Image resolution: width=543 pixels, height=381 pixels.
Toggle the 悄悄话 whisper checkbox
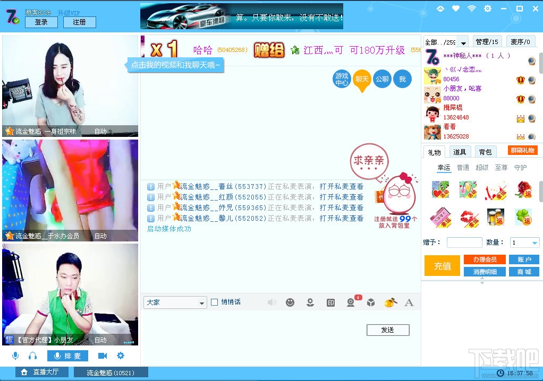click(215, 302)
